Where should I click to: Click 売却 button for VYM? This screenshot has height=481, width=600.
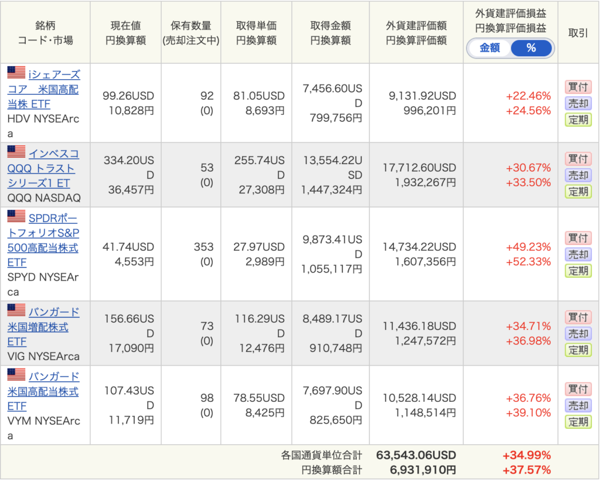click(x=578, y=405)
